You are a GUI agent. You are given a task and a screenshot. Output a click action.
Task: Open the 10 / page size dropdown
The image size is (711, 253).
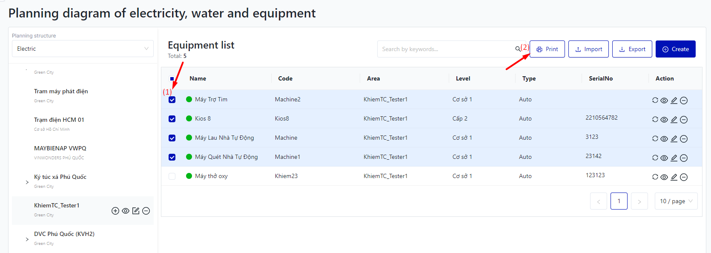tap(676, 201)
